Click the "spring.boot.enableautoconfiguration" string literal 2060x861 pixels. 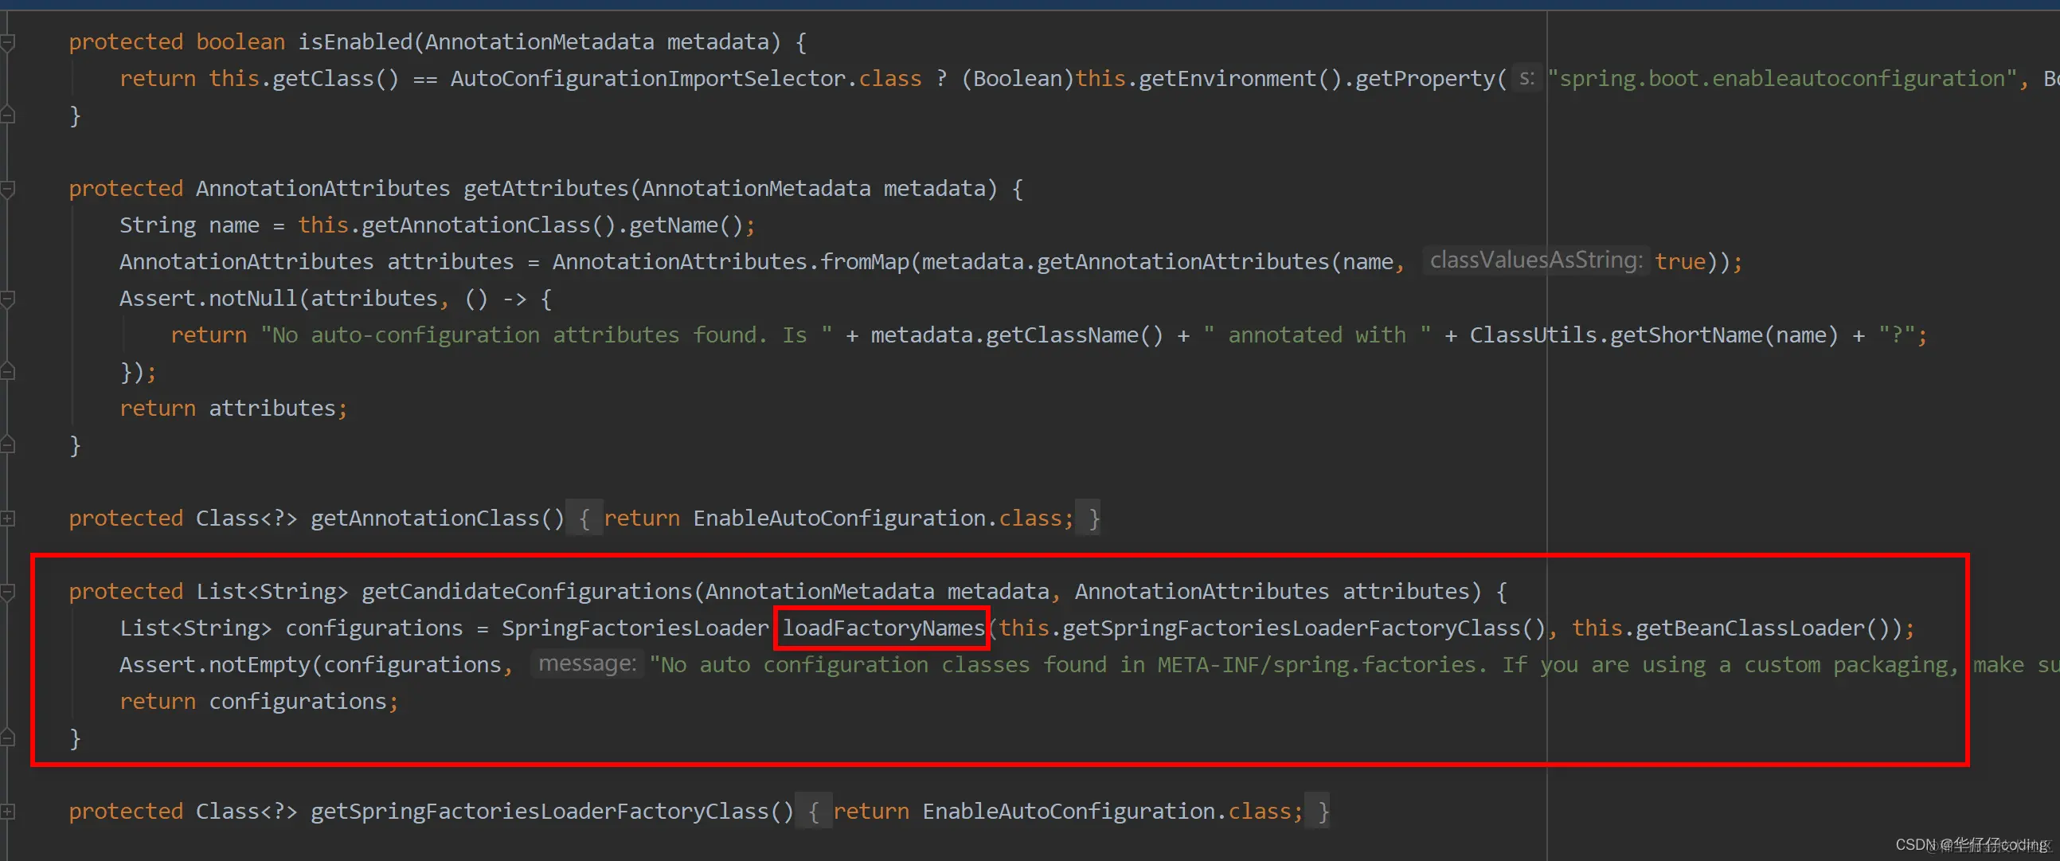point(1783,78)
